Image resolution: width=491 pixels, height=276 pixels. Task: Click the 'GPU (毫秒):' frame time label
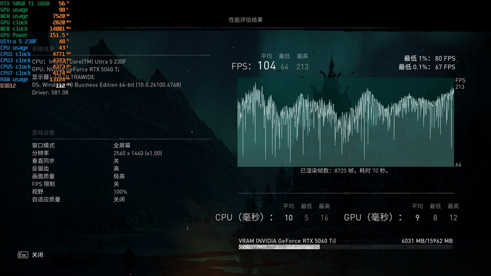pyautogui.click(x=373, y=218)
